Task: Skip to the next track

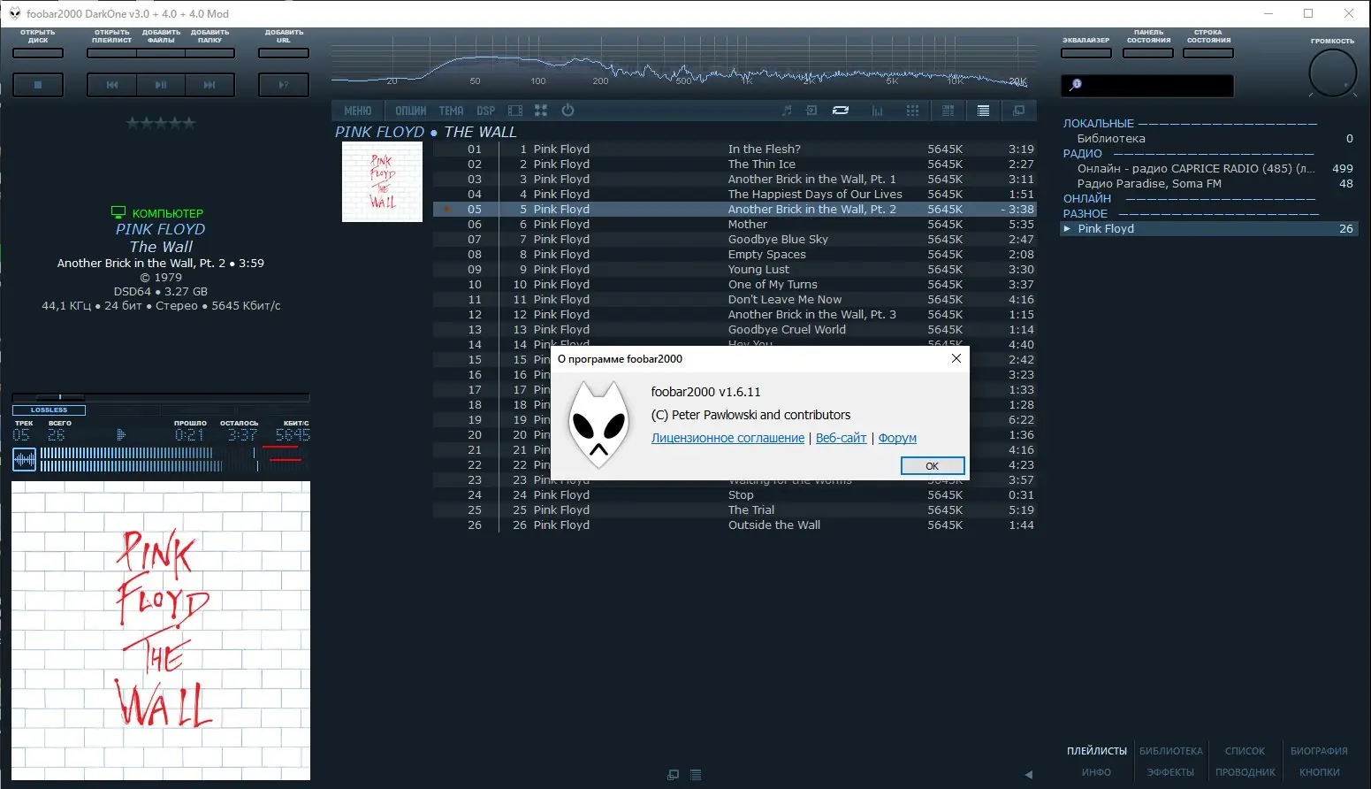Action: pos(209,85)
